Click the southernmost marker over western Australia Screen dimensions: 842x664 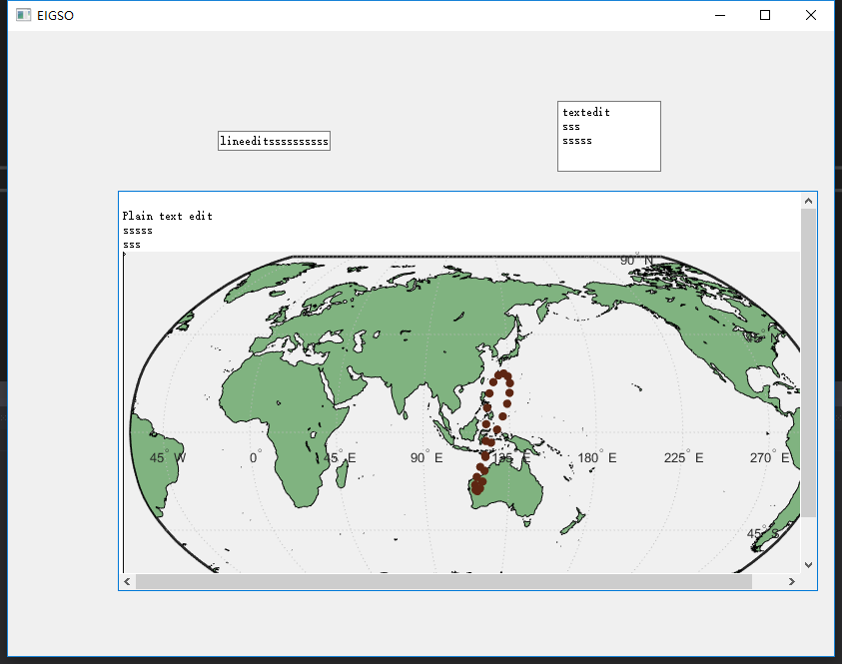(x=476, y=489)
